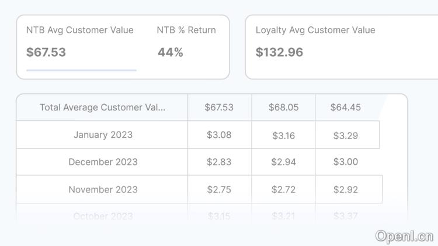Viewport: 438px width, 246px height.
Task: Click the November 2023 $2.75 cell
Action: coord(219,189)
